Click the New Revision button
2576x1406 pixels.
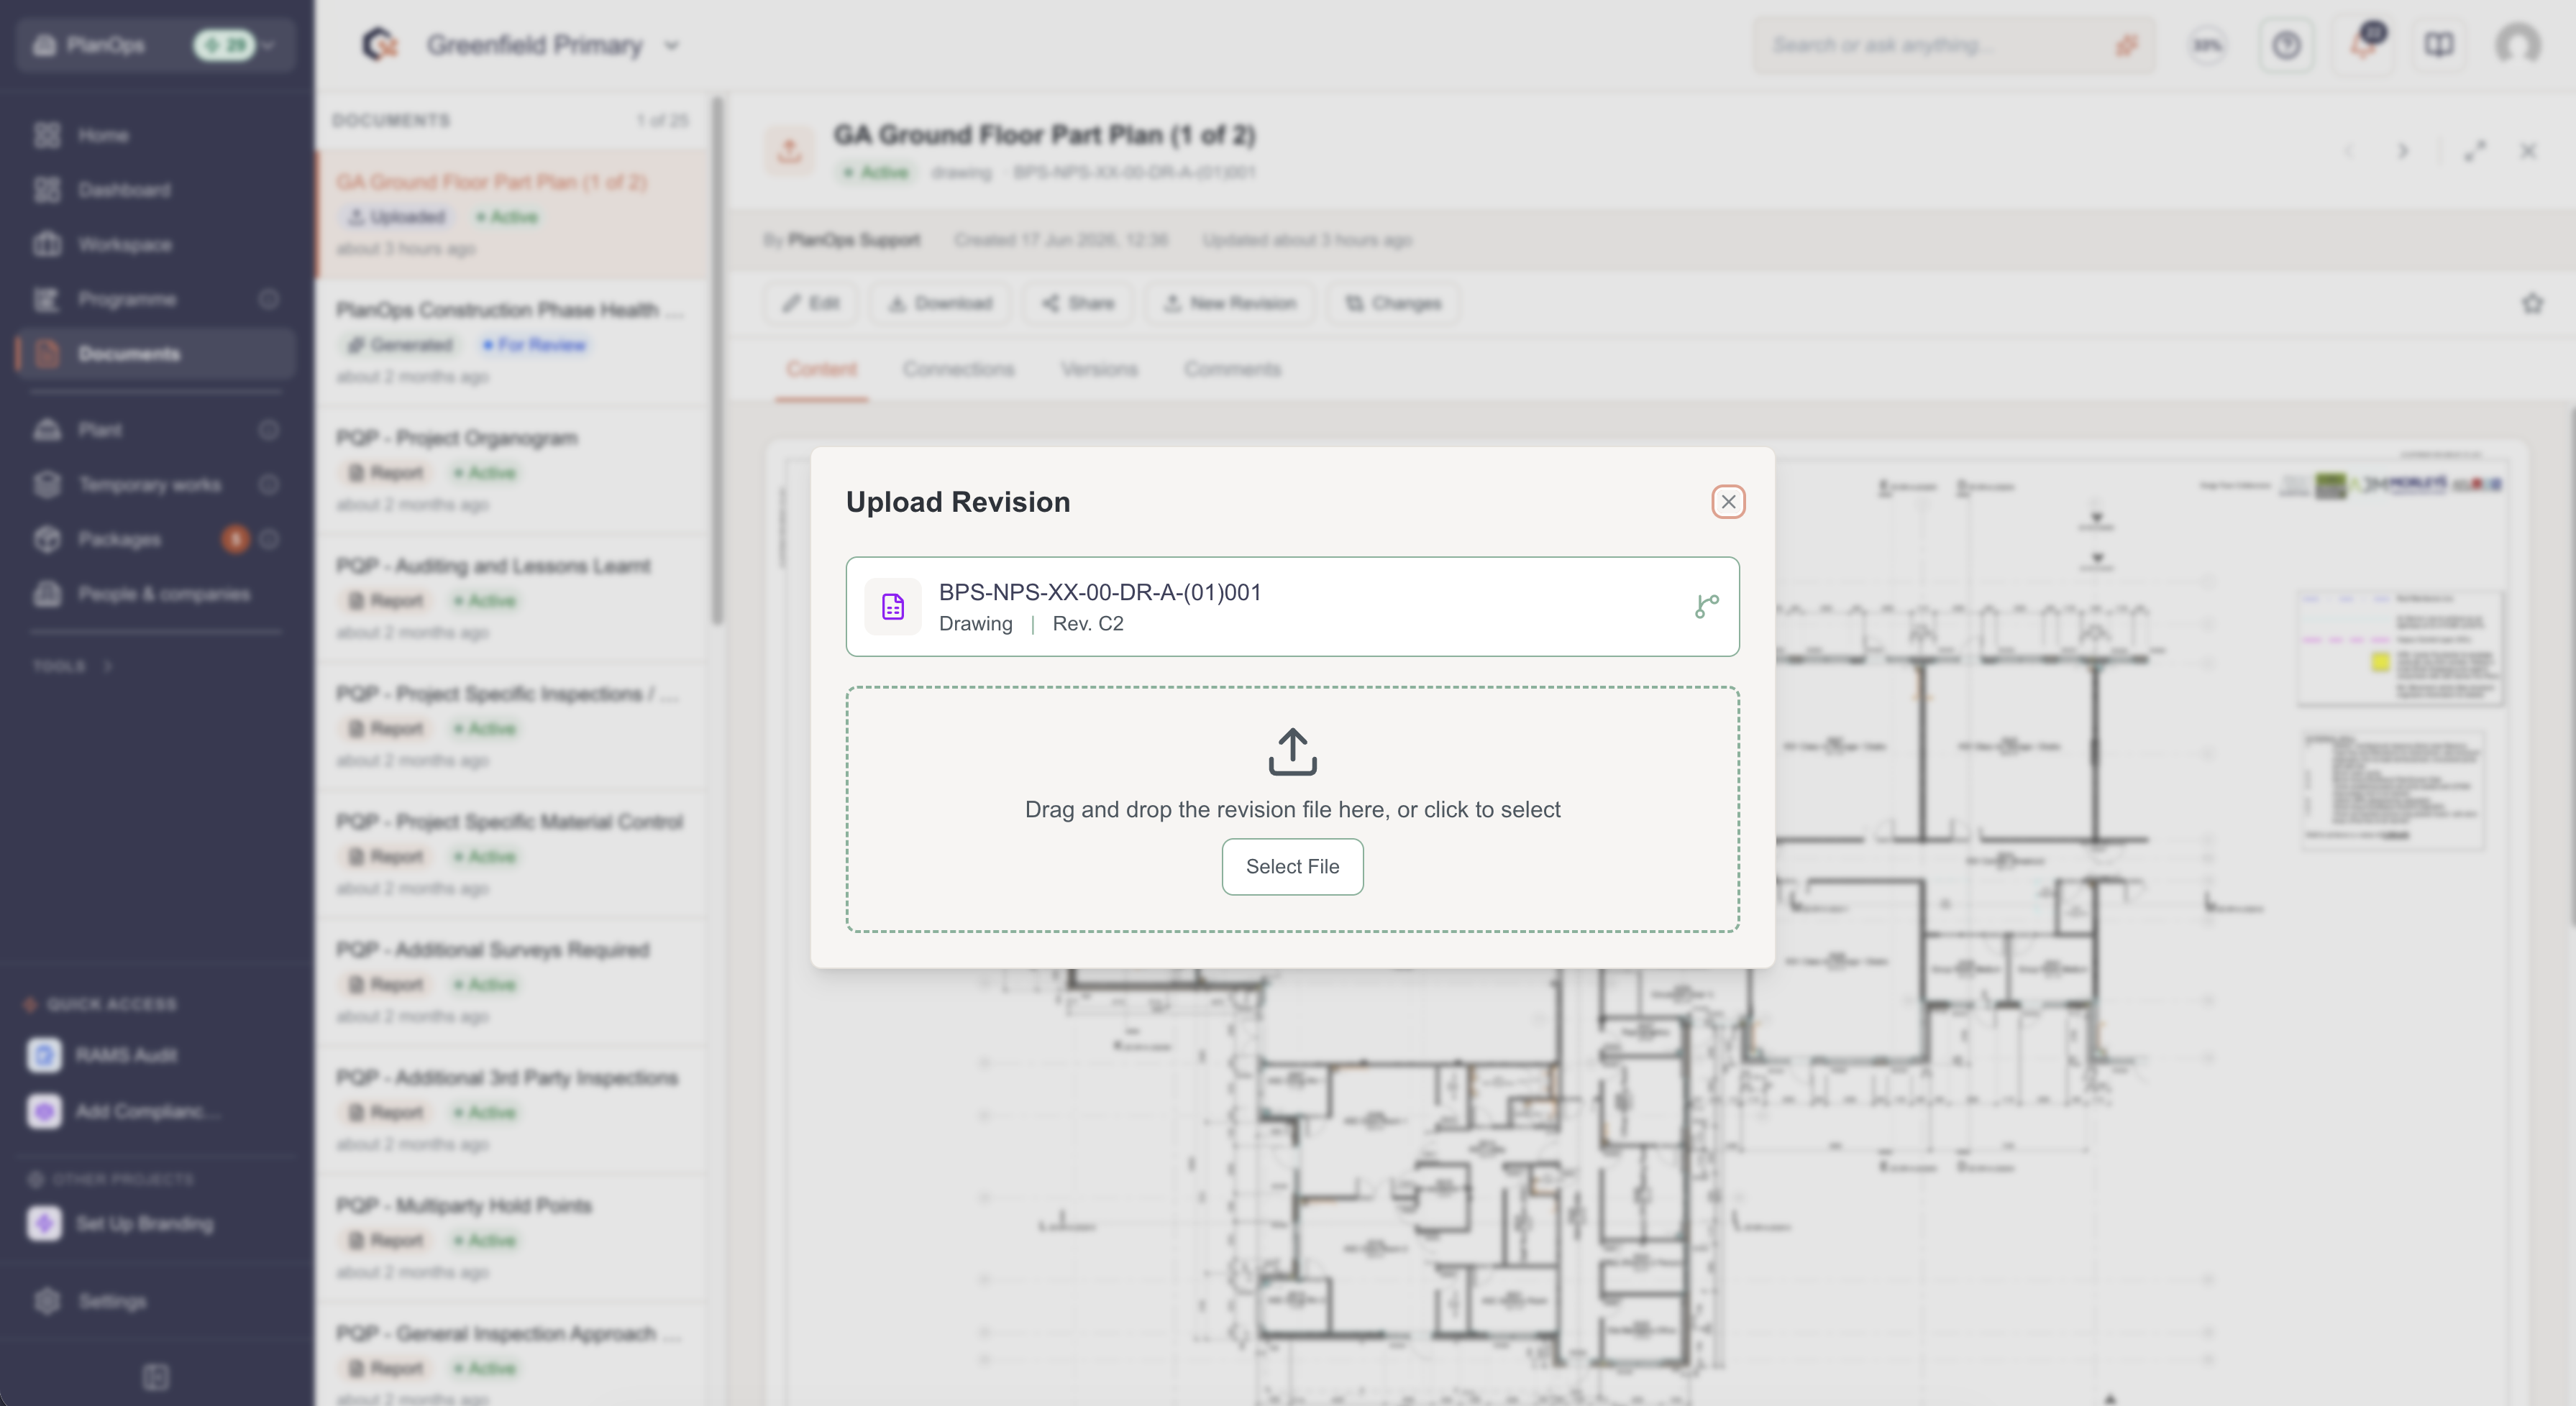click(1230, 303)
